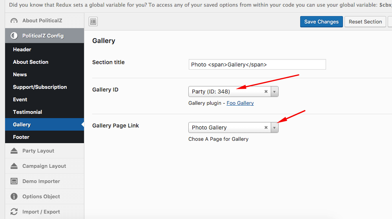Click the Reset Section button

click(365, 22)
